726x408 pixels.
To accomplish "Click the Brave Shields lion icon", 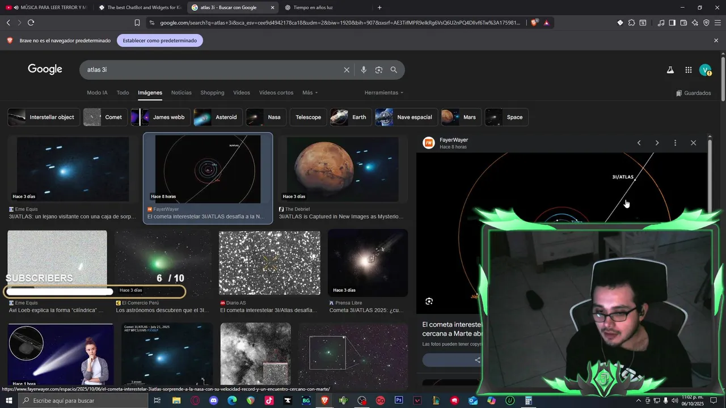I will click(x=534, y=23).
